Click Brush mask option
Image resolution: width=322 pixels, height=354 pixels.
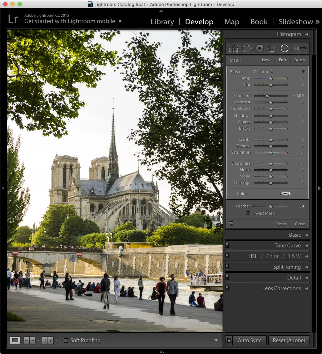299,60
